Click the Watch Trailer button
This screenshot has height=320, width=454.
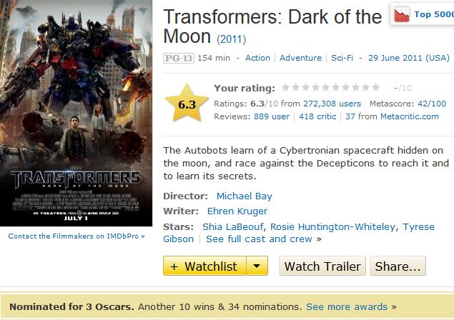pos(322,266)
